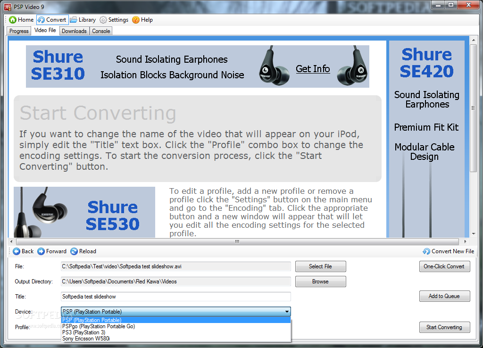Click the scroll down arrow
Image resolution: width=483 pixels, height=348 pixels.
point(474,234)
